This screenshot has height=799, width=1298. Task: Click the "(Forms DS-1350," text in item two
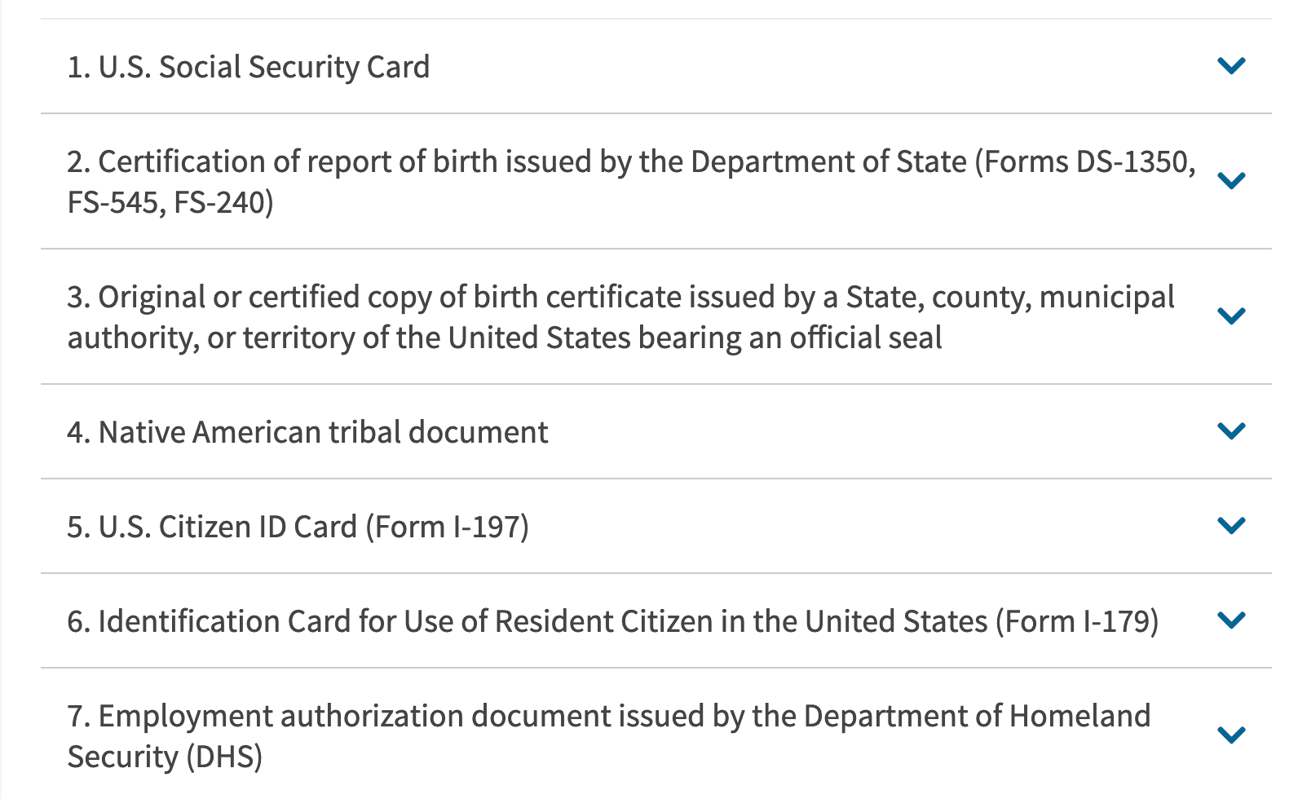pos(1085,161)
